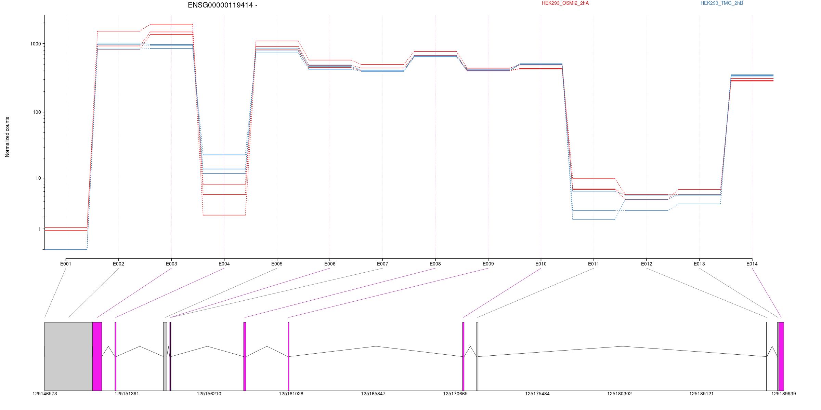
Task: Click the large gray exon block in gene model
Action: coord(68,356)
